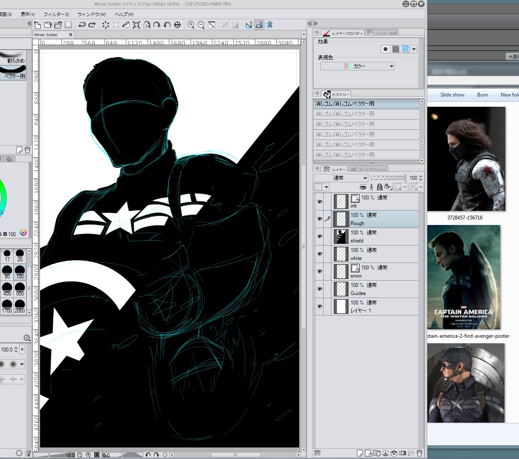Hide the Rough layer

(319, 219)
